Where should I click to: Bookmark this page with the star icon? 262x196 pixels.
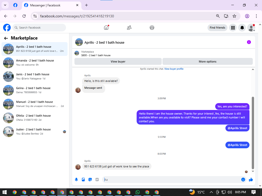(x=234, y=16)
